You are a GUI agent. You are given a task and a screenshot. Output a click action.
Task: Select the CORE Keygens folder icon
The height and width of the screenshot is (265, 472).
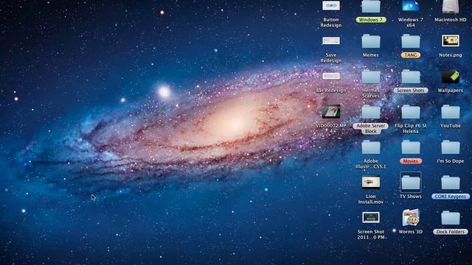point(451,183)
